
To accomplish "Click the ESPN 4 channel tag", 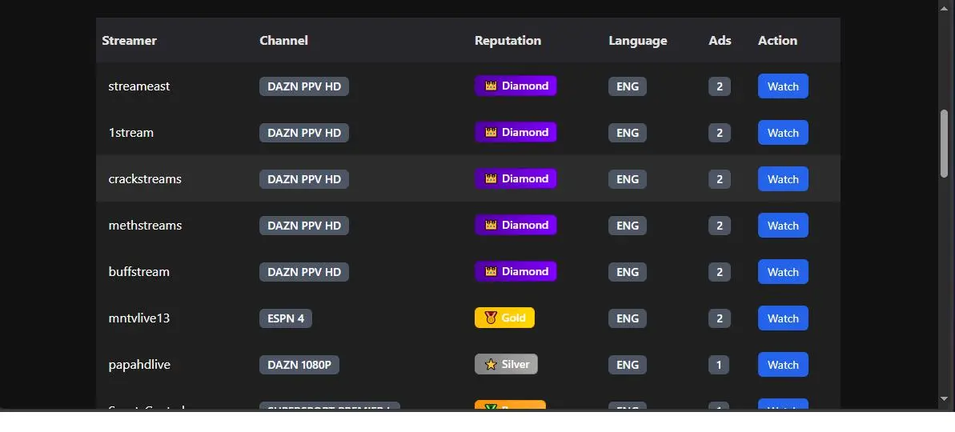I will (x=286, y=318).
